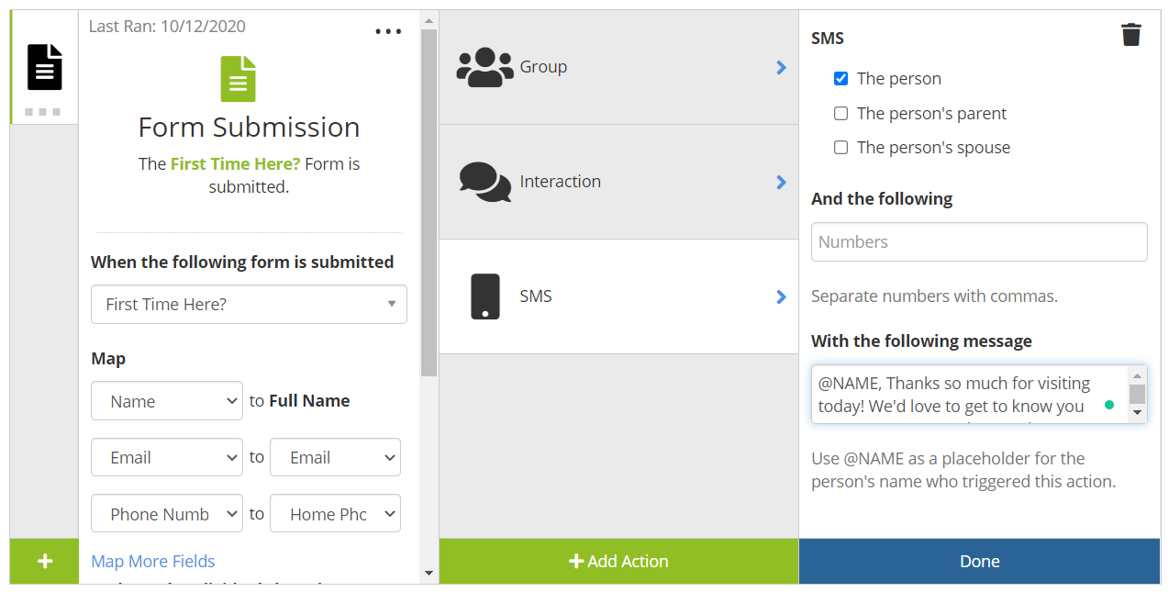Click the SMS phone icon
Image resolution: width=1169 pixels, height=592 pixels.
coord(484,296)
